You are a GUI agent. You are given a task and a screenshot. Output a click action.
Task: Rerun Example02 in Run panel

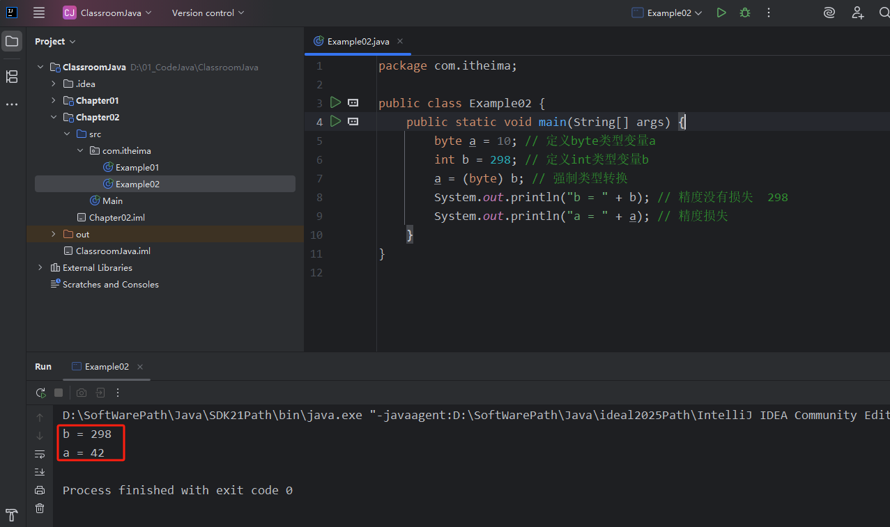coord(40,393)
